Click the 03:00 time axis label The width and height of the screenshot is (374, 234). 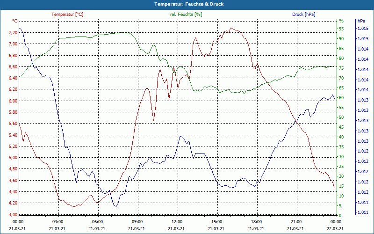pos(58,221)
